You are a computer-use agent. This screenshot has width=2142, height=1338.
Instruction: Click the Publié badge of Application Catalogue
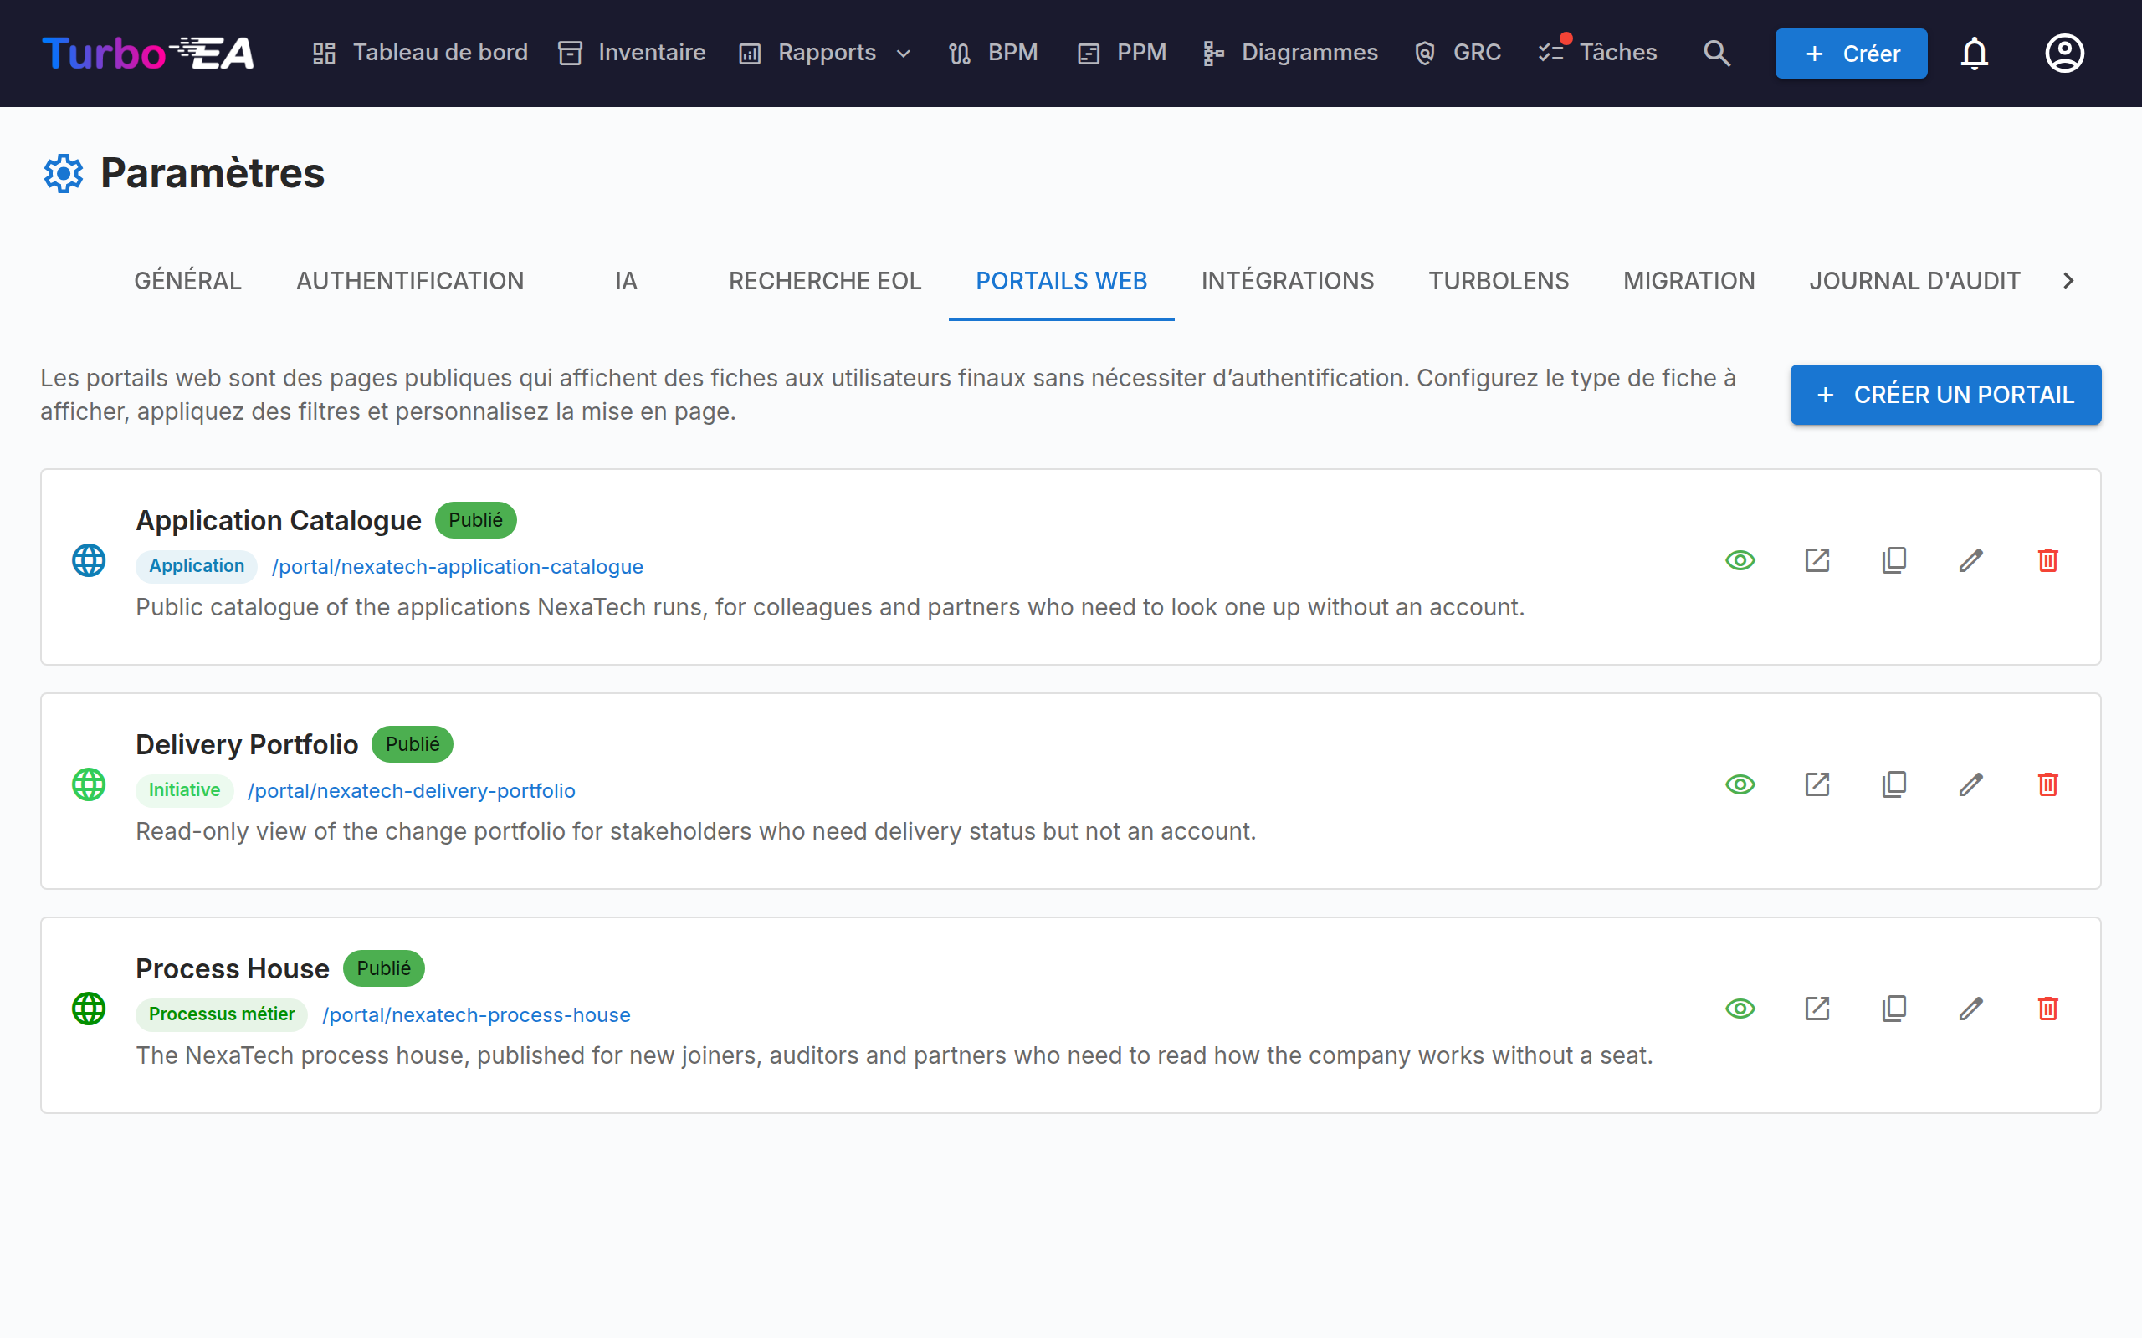(475, 520)
